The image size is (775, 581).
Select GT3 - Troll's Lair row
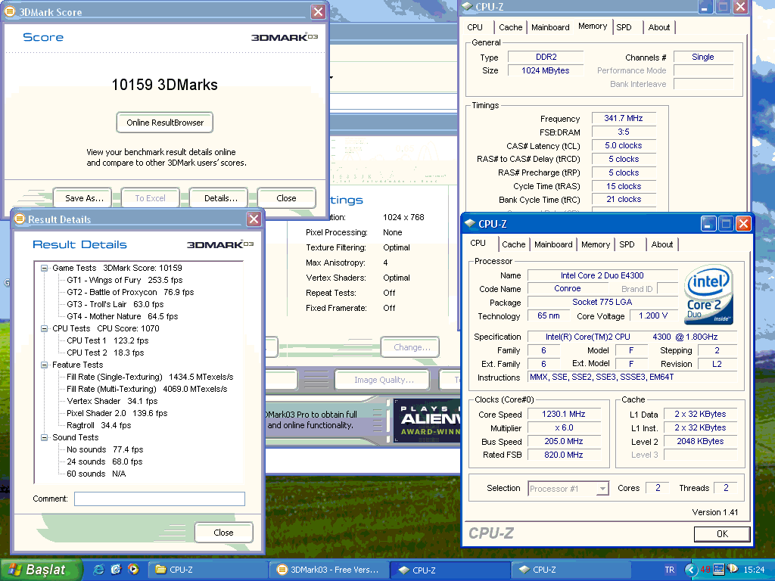coord(115,304)
